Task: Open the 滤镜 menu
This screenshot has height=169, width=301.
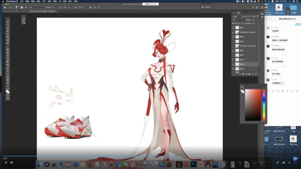Action: click(x=55, y=1)
